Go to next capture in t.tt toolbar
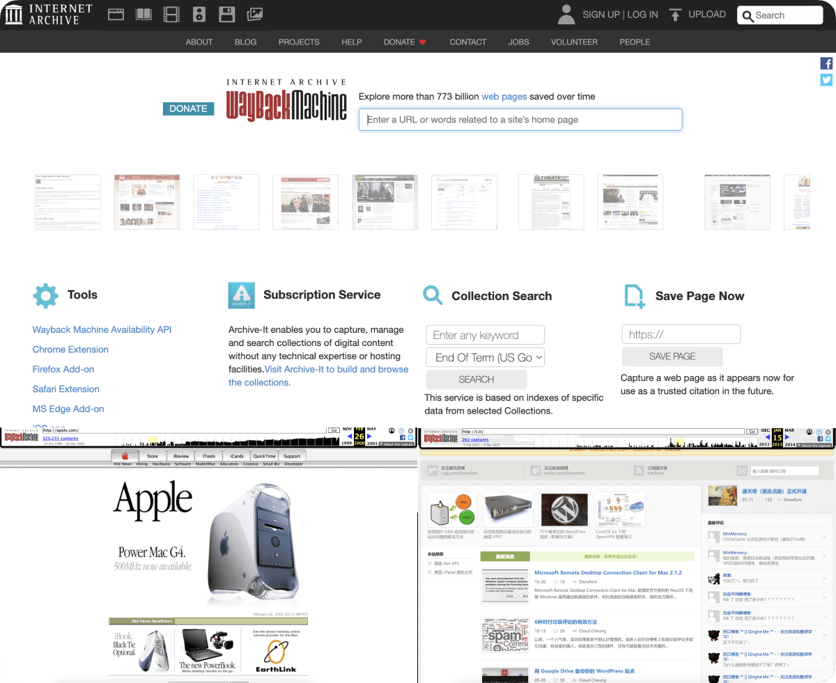Viewport: 836px width, 683px height. (787, 437)
